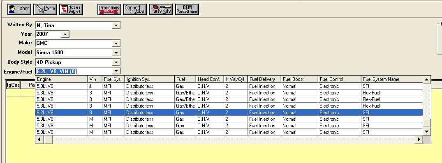This screenshot has height=163, width=442.
Task: Click the engine list scroll-down arrow
Action: [426, 131]
